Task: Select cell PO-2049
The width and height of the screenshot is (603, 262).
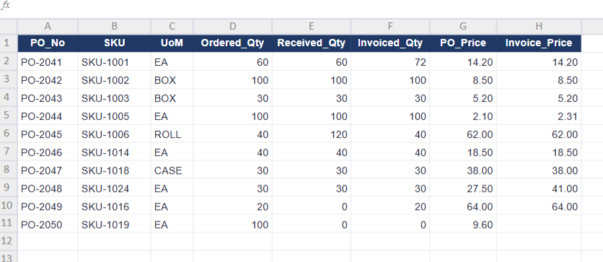Action: click(48, 206)
